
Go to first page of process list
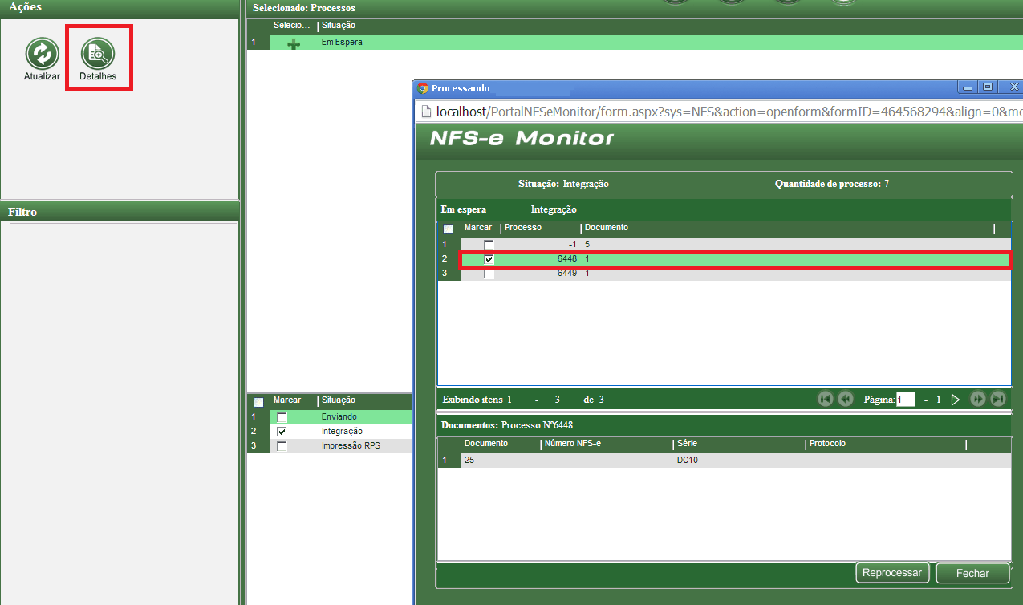826,399
